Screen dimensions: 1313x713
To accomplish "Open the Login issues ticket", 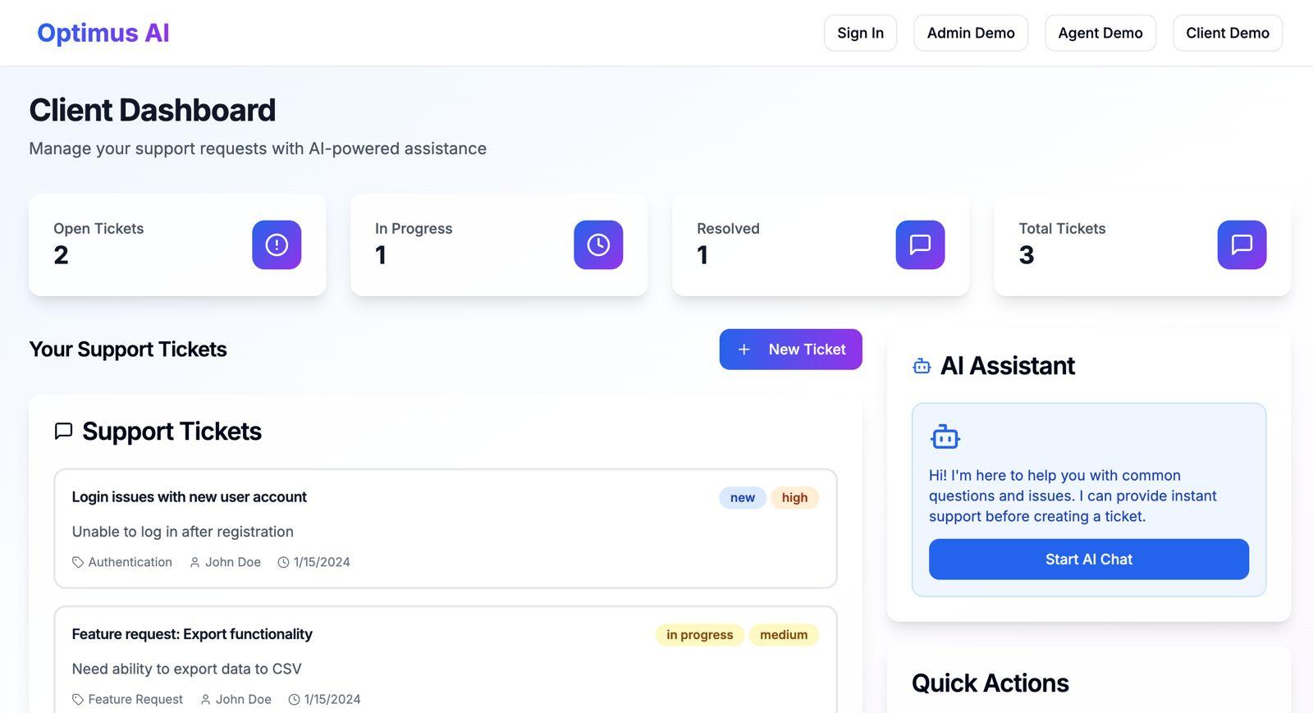I will click(190, 497).
